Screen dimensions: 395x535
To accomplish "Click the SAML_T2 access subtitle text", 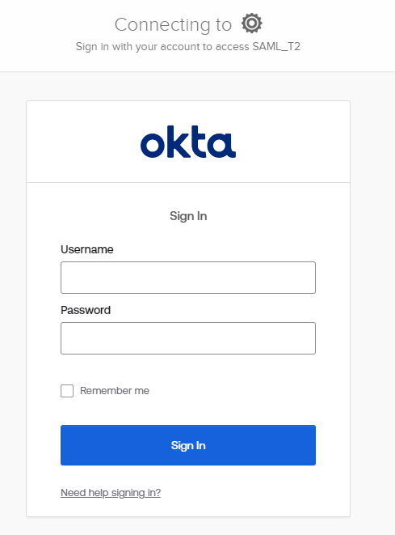I will pos(188,46).
